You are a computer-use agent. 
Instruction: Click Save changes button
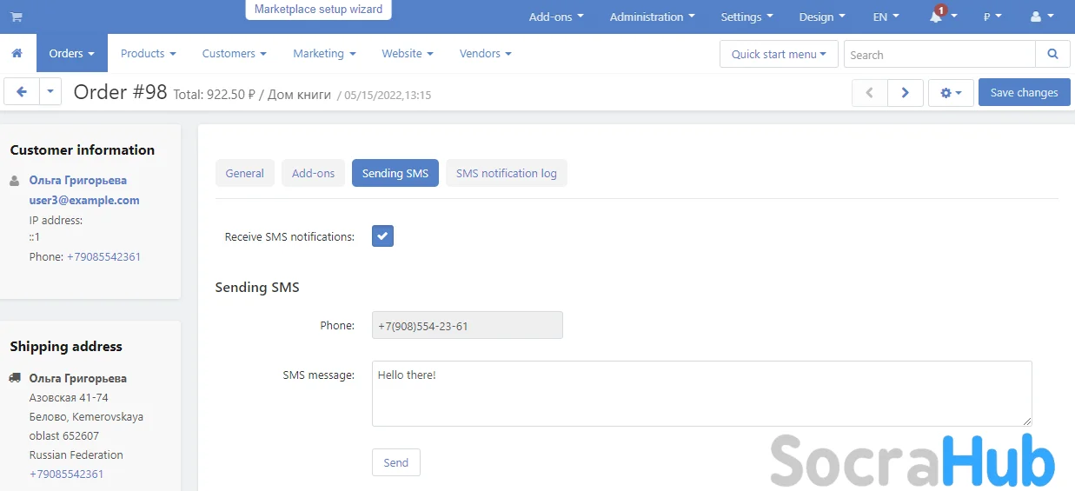coord(1024,93)
